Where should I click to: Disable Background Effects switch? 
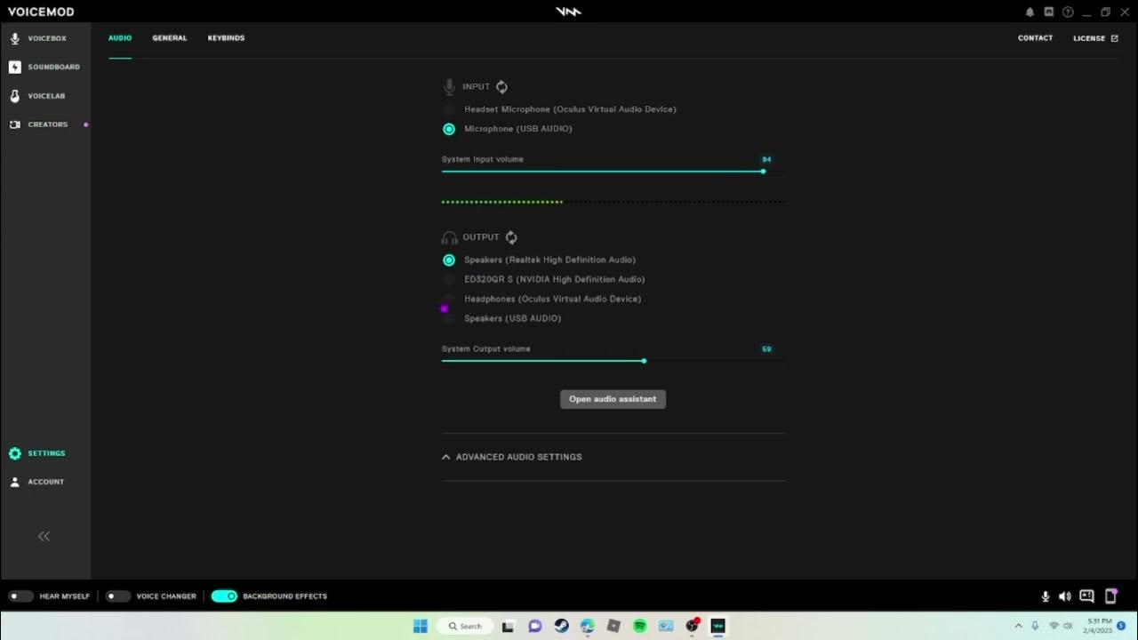[x=224, y=596]
